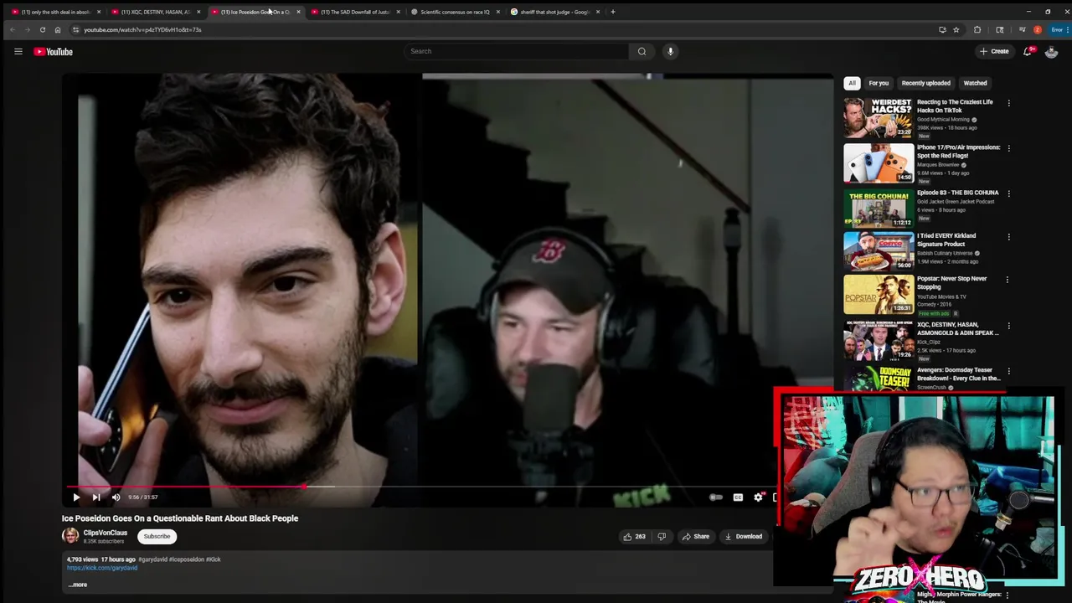The width and height of the screenshot is (1072, 603).
Task: Toggle the autoplay switch
Action: (x=716, y=497)
